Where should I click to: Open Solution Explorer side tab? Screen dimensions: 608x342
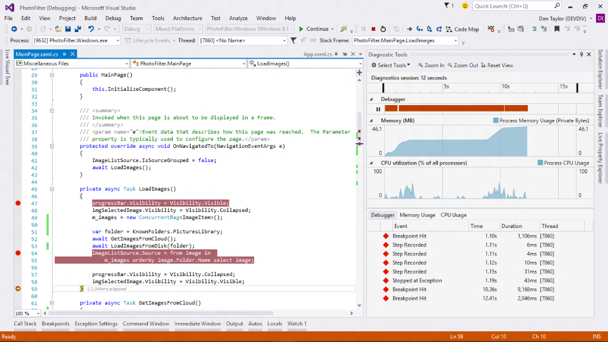click(600, 69)
